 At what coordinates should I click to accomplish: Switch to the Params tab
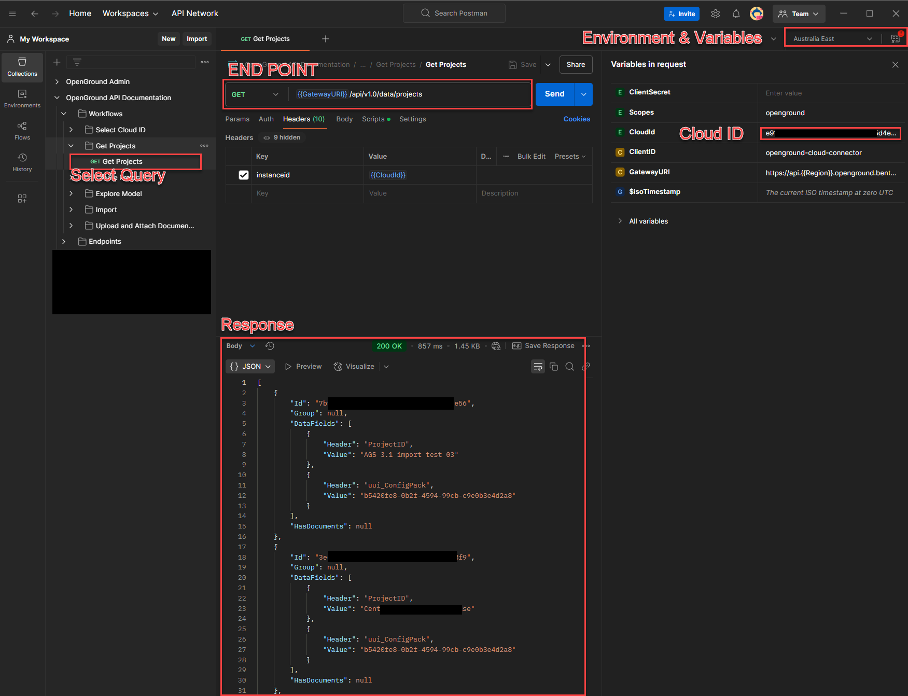238,119
